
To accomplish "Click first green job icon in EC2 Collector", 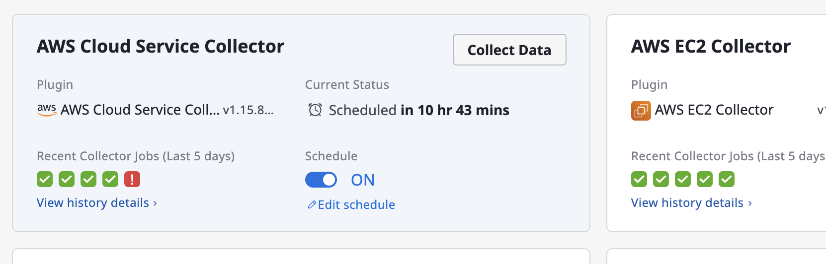I will tap(639, 179).
